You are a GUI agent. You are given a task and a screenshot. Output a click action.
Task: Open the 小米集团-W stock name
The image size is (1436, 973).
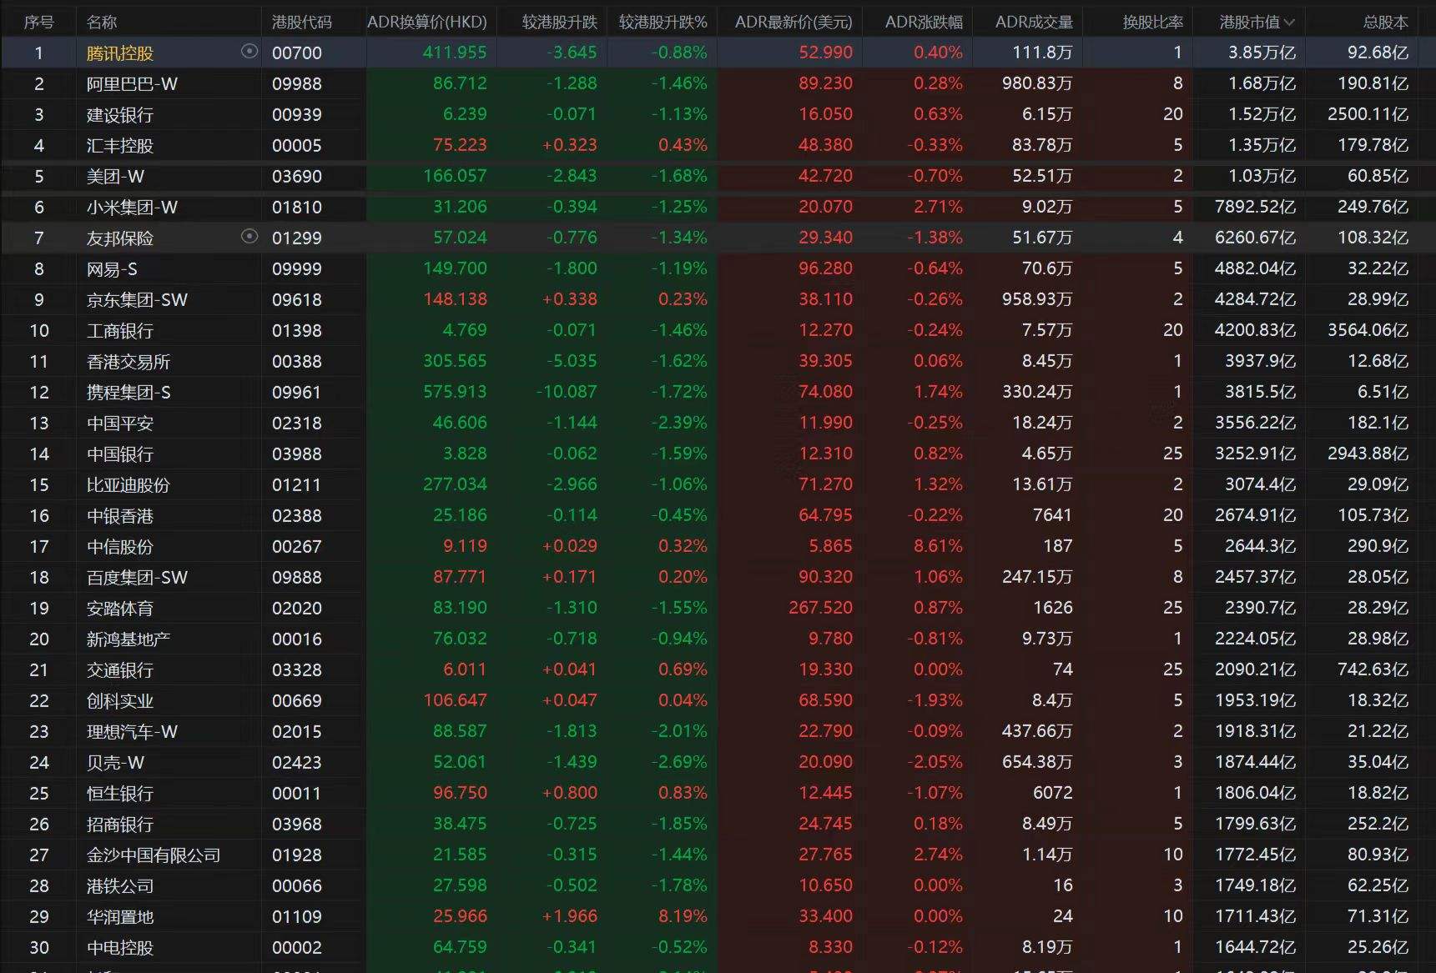(x=132, y=208)
